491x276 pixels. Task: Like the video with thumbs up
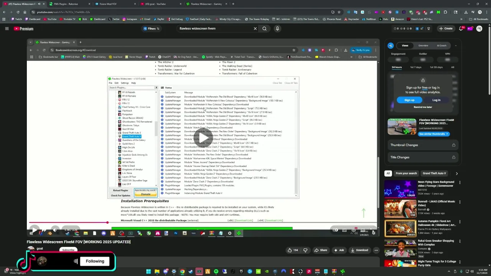point(293,250)
